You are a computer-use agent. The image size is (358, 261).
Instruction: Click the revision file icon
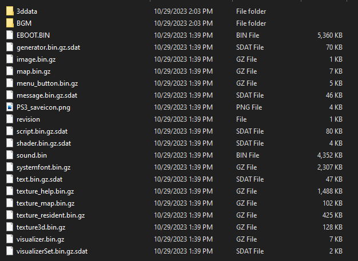(10, 119)
